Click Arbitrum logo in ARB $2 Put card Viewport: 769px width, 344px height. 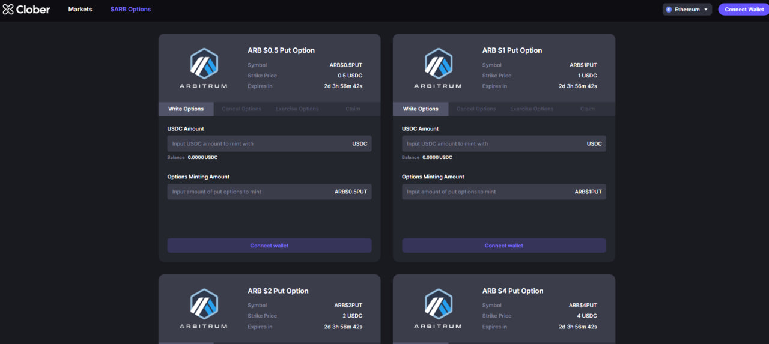click(x=204, y=309)
